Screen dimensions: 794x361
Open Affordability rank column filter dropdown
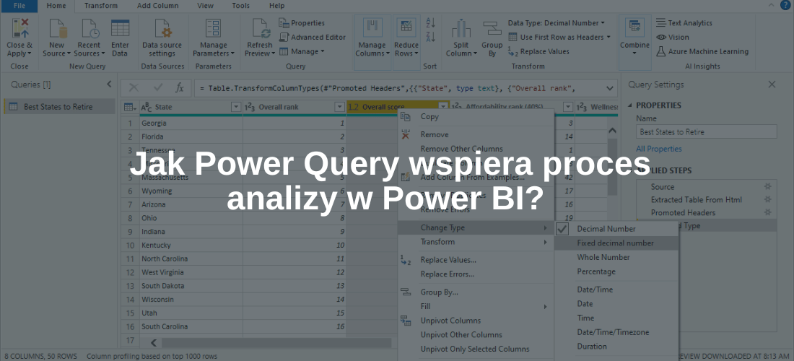pyautogui.click(x=568, y=107)
